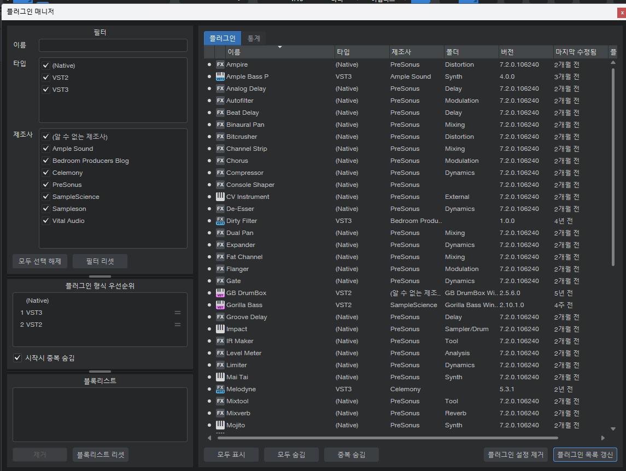The image size is (626, 471).
Task: Click the VST2 icon for Gorilla Bass
Action: [220, 304]
